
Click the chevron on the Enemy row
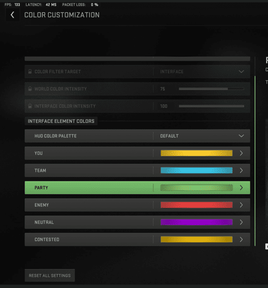click(x=241, y=205)
